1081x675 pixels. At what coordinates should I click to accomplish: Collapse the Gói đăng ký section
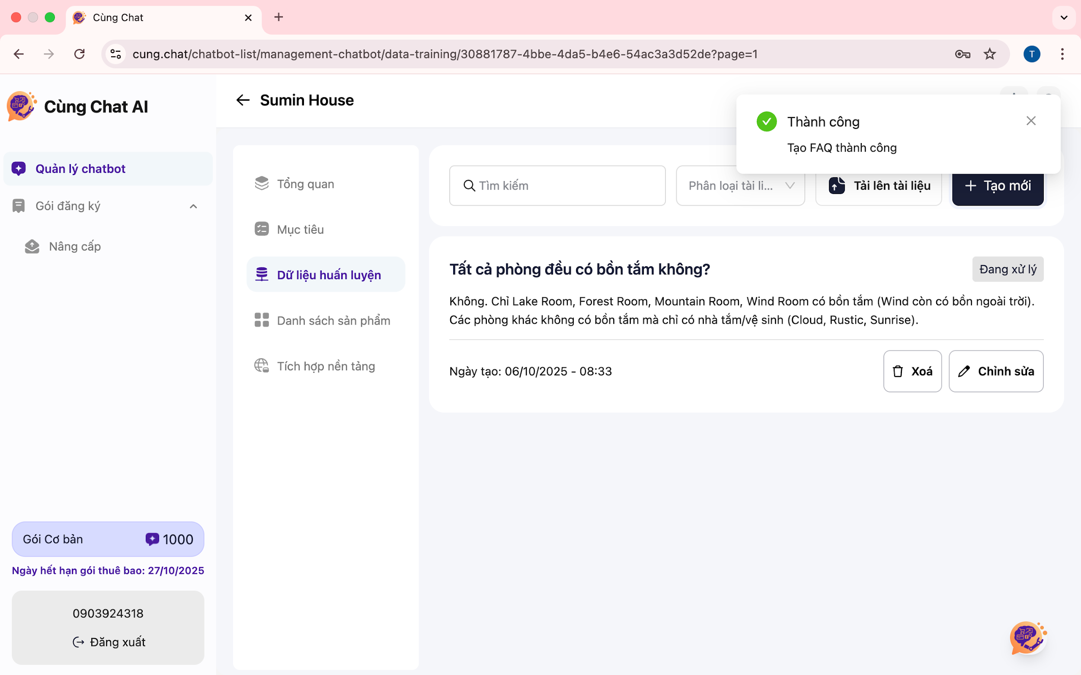[193, 206]
